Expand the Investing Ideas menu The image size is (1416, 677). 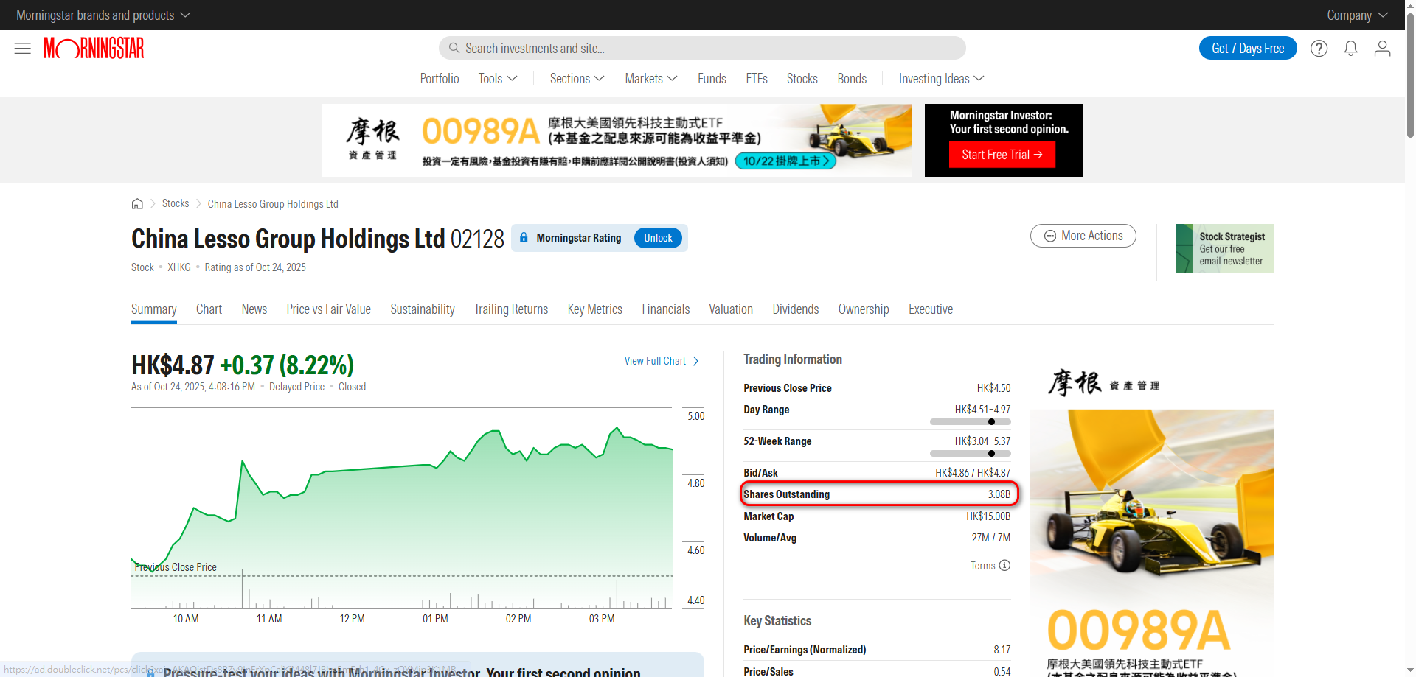pos(941,79)
